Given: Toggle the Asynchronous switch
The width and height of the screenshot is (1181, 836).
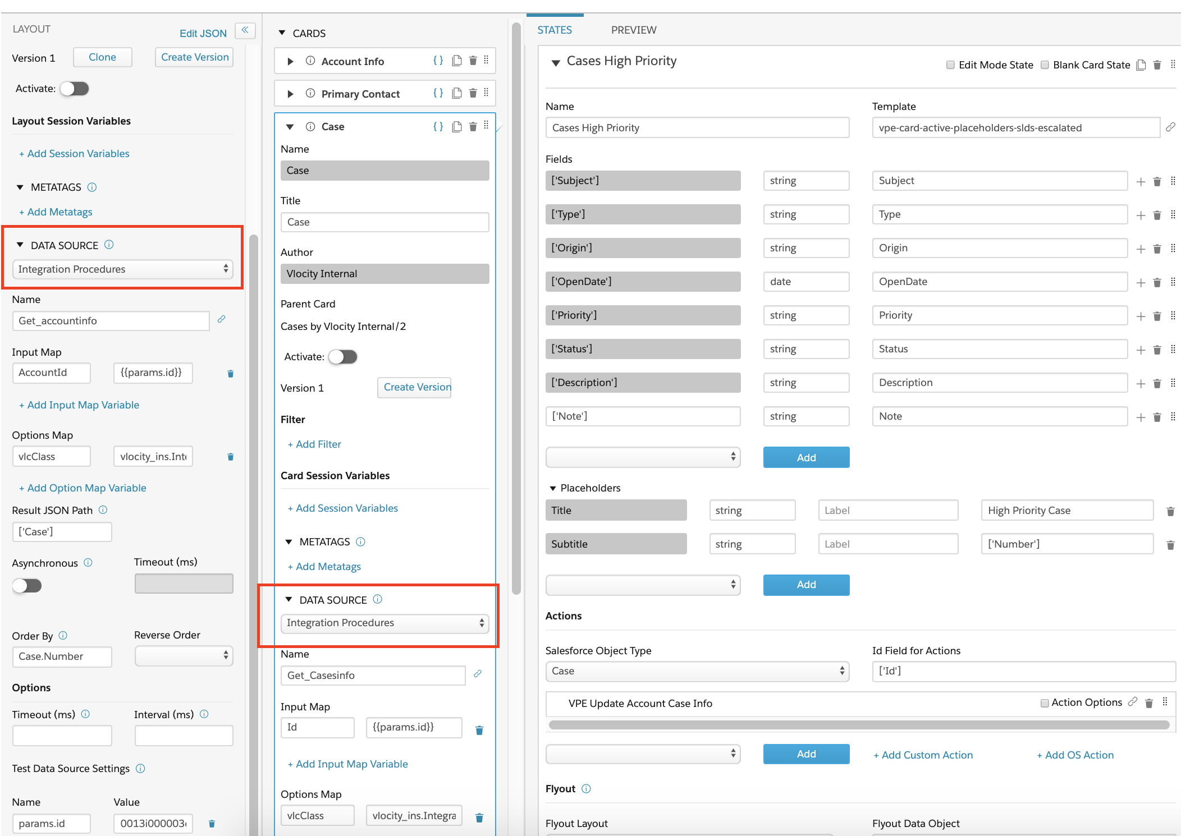Looking at the screenshot, I should [x=27, y=586].
